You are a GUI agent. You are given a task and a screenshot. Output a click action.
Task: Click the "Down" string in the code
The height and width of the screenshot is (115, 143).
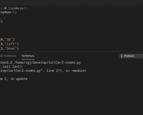coord(11,49)
